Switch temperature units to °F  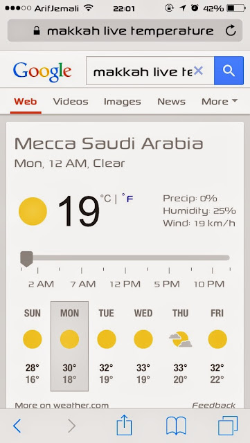(127, 199)
